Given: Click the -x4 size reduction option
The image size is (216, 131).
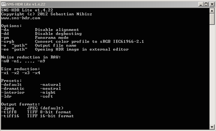Looking at the screenshot, I should coord(36,73).
